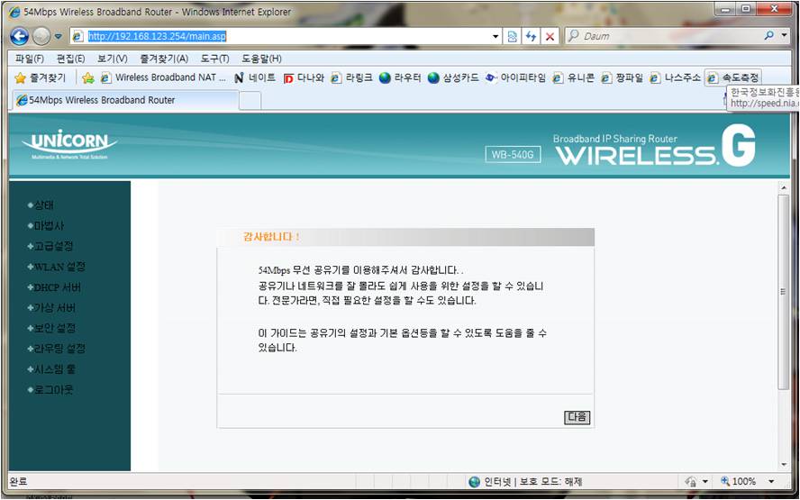Open the 즐겨찾기(A) menu
This screenshot has width=800, height=500.
click(x=164, y=59)
